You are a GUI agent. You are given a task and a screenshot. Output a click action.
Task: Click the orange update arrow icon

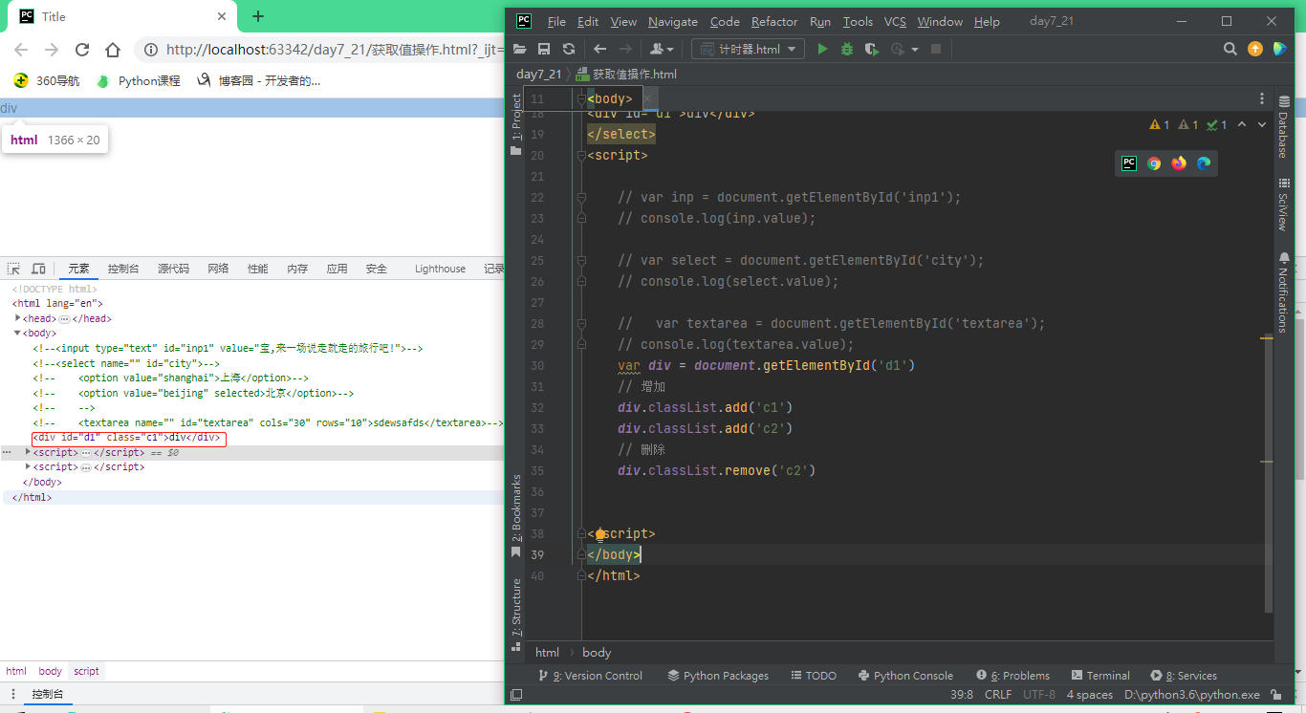tap(1255, 49)
